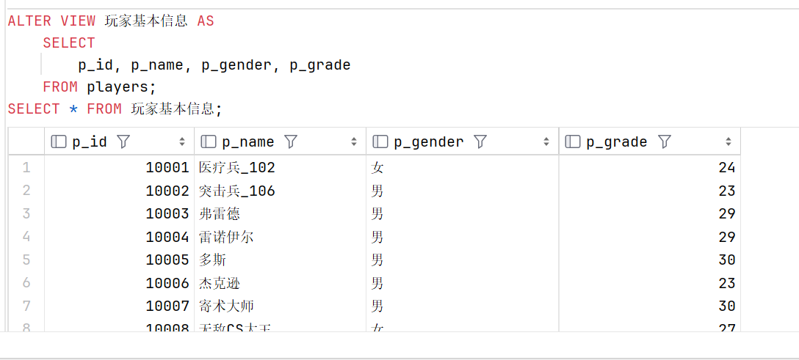Screen dimensions: 799x360
Task: Toggle sort order arrows on p_gender column
Action: click(546, 142)
